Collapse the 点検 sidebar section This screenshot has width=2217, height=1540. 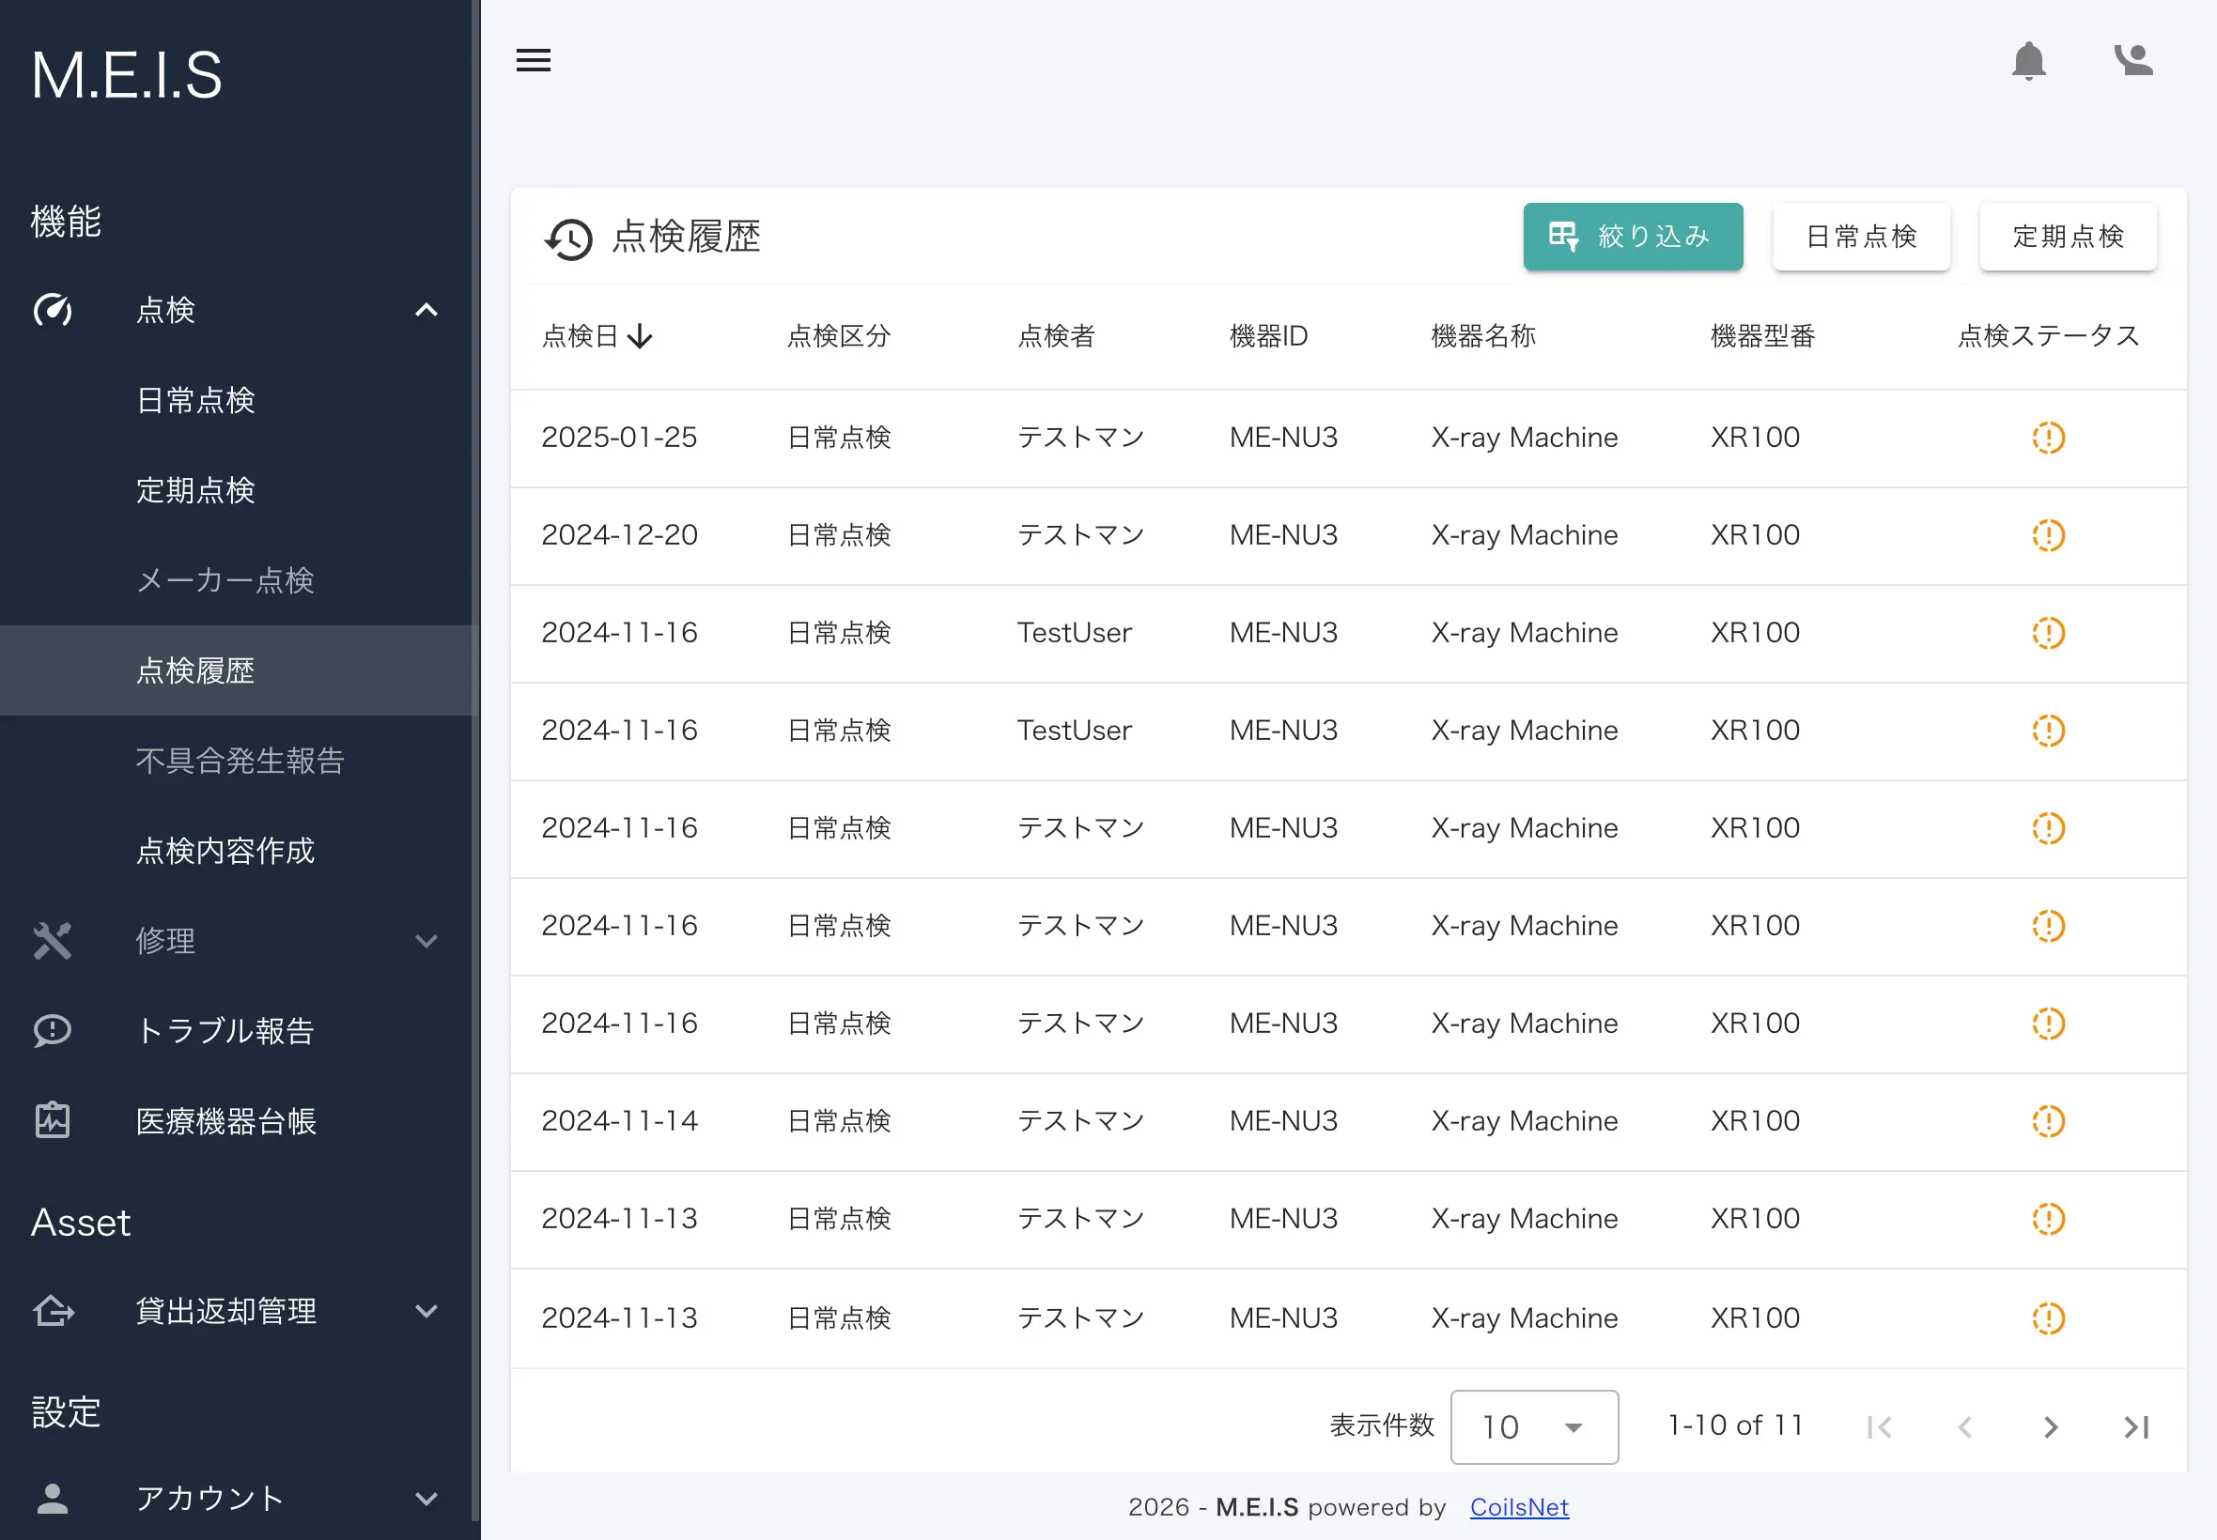click(426, 310)
